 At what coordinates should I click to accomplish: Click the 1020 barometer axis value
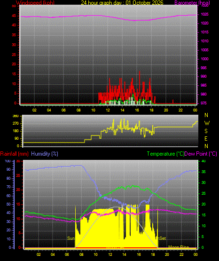tap(205, 24)
